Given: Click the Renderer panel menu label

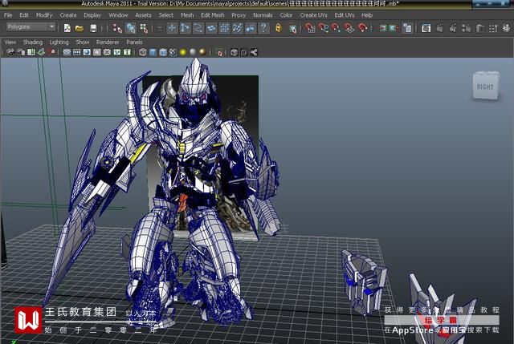Looking at the screenshot, I should (x=108, y=42).
